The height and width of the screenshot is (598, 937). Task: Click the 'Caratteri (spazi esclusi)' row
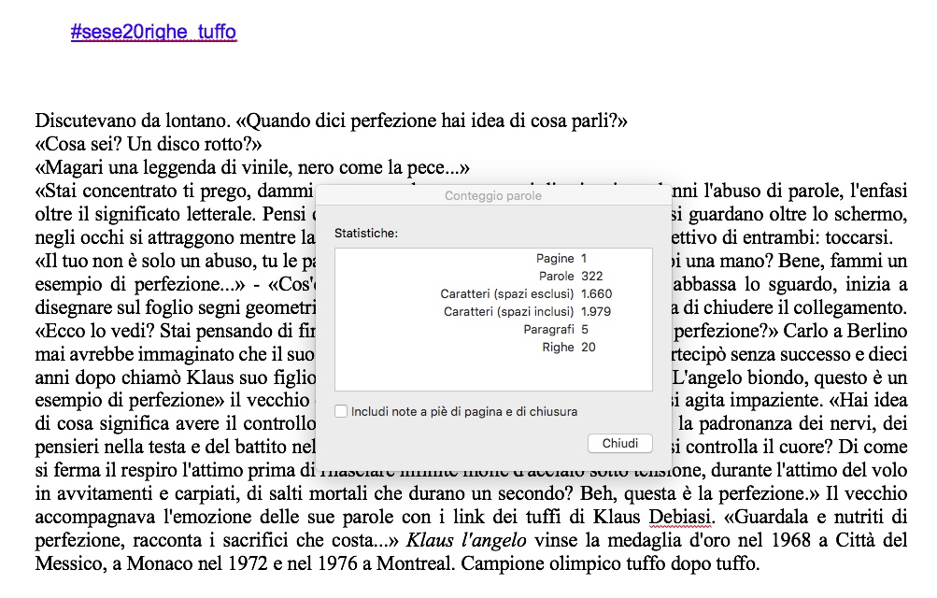click(x=492, y=294)
